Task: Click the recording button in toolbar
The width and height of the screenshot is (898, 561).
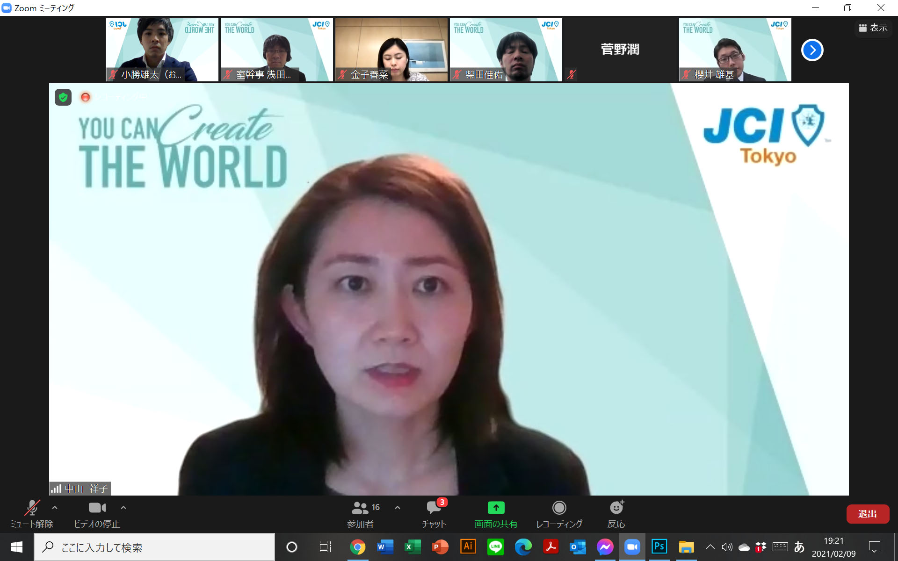Action: click(x=559, y=514)
